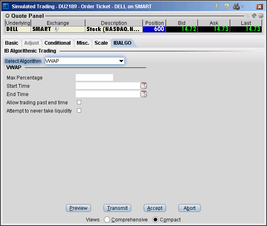Click the Position value 600
This screenshot has width=267, height=226.
(x=154, y=29)
